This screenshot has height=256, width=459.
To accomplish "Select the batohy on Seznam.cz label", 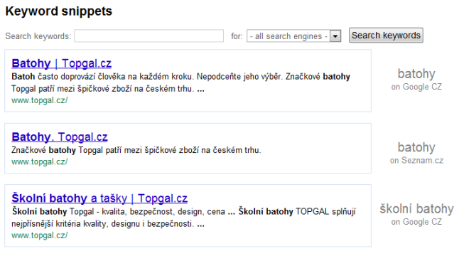I will (x=416, y=153).
